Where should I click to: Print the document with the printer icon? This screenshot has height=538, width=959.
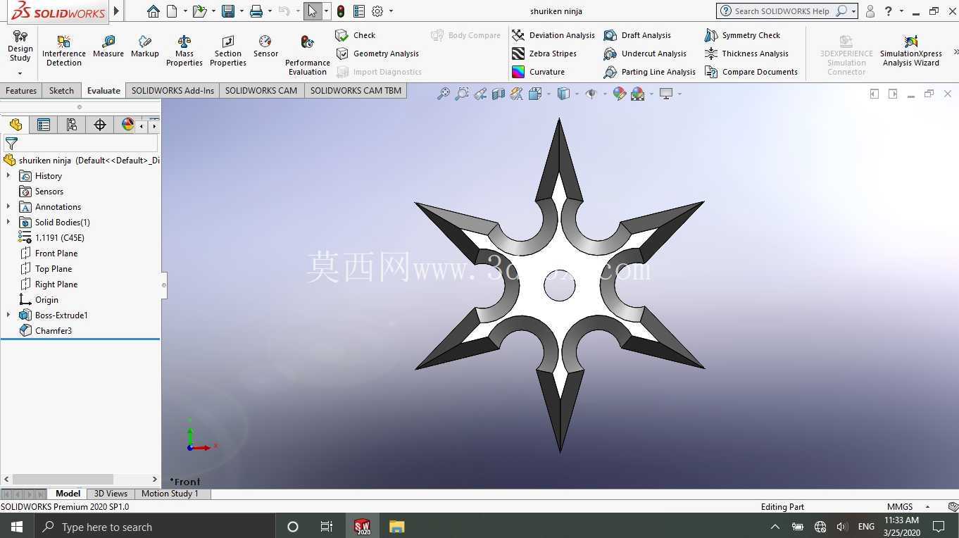[x=256, y=11]
